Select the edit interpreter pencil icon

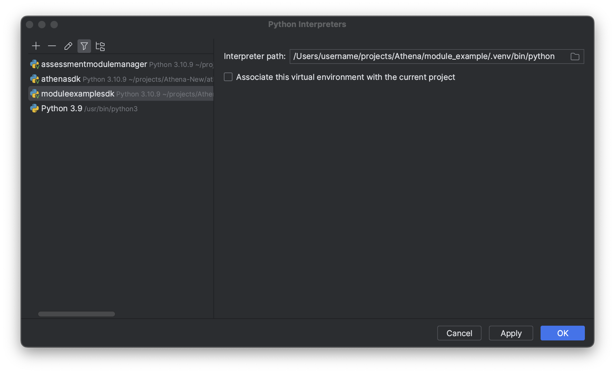coord(68,46)
